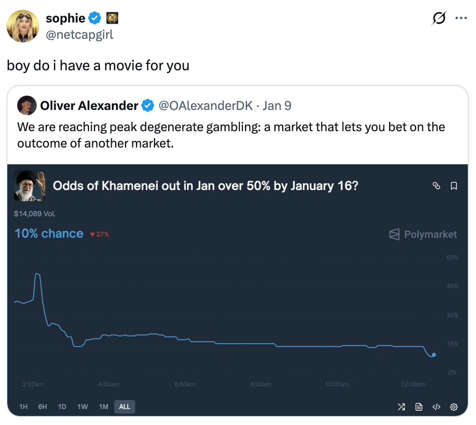The image size is (476, 425).
Task: Bookmark the Khamenei market
Action: tap(454, 186)
